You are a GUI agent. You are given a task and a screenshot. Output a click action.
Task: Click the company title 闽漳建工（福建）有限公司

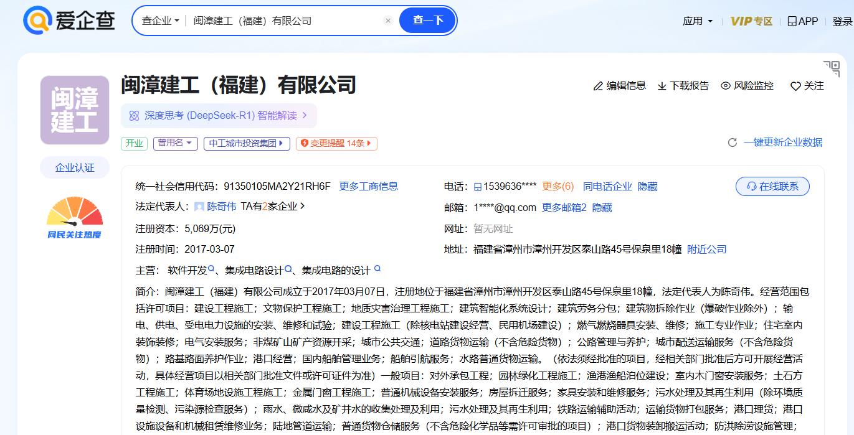tap(239, 84)
